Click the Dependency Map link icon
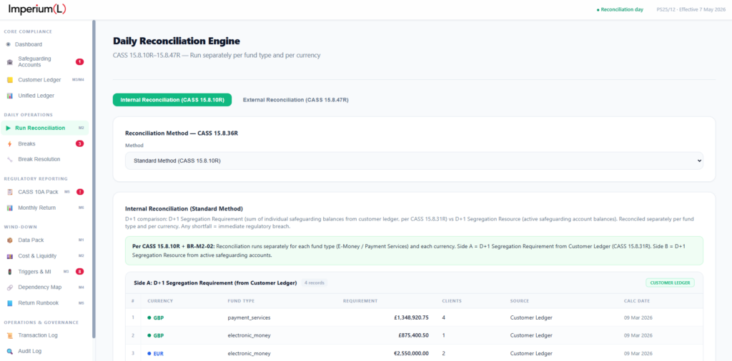The width and height of the screenshot is (732, 361). pos(10,288)
